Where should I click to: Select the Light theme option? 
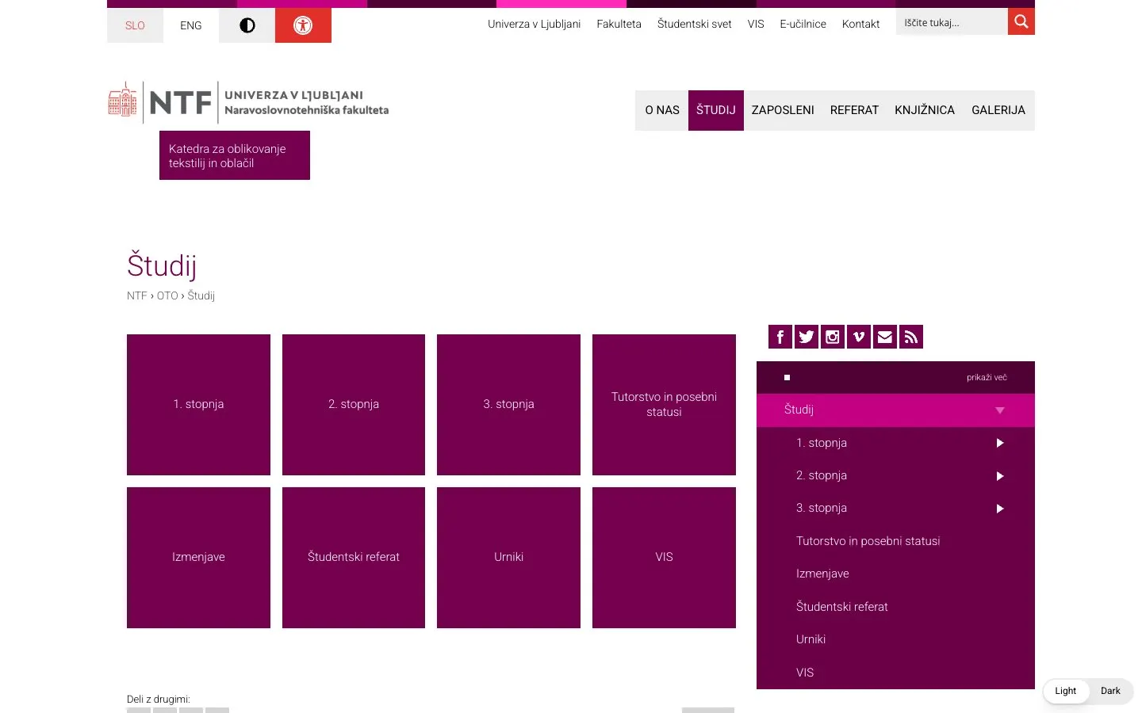(x=1065, y=691)
